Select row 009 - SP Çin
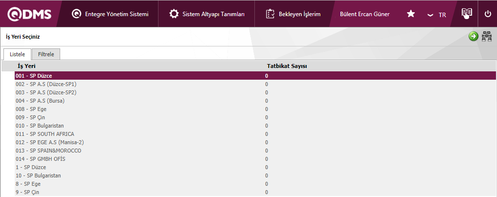This screenshot has height=197, width=497. click(255, 117)
